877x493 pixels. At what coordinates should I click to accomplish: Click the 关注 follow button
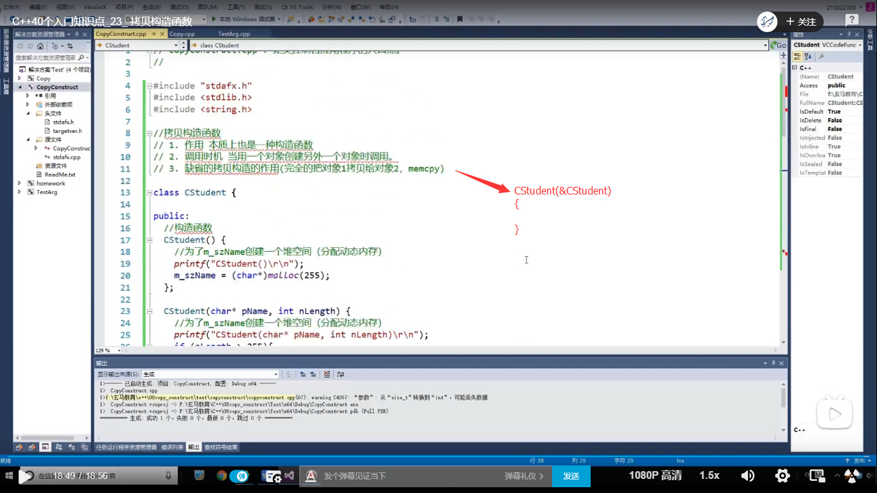point(801,22)
